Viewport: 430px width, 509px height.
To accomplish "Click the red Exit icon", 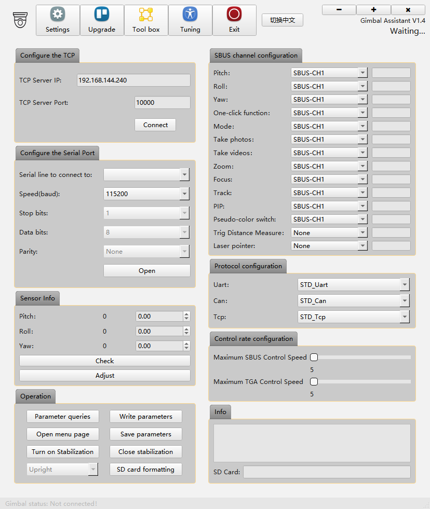I will [234, 15].
